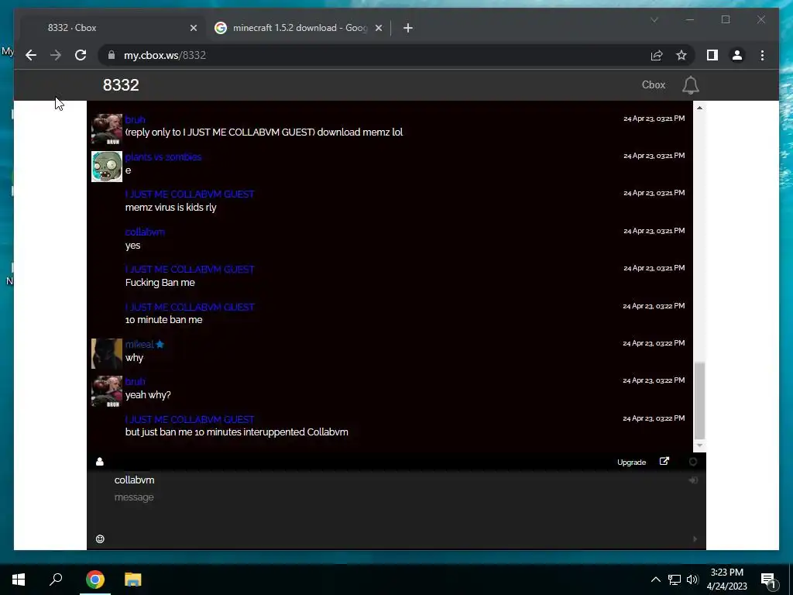
Task: Pop out chat in a new window
Action: (664, 461)
